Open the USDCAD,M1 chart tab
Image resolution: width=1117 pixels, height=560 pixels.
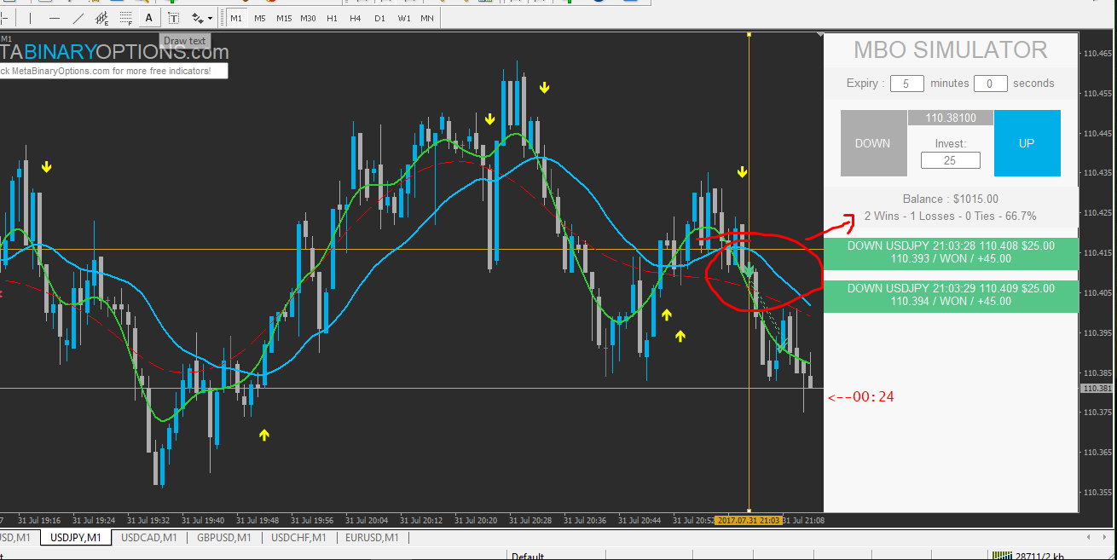(x=148, y=538)
